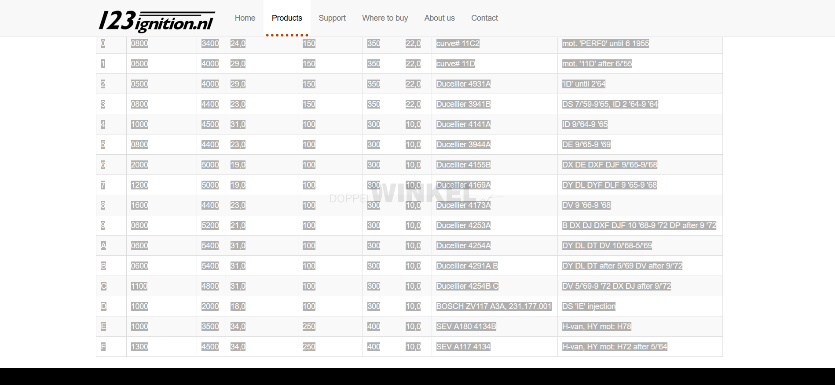Open the Products menu item
Screen dimensions: 835x385
tap(287, 18)
